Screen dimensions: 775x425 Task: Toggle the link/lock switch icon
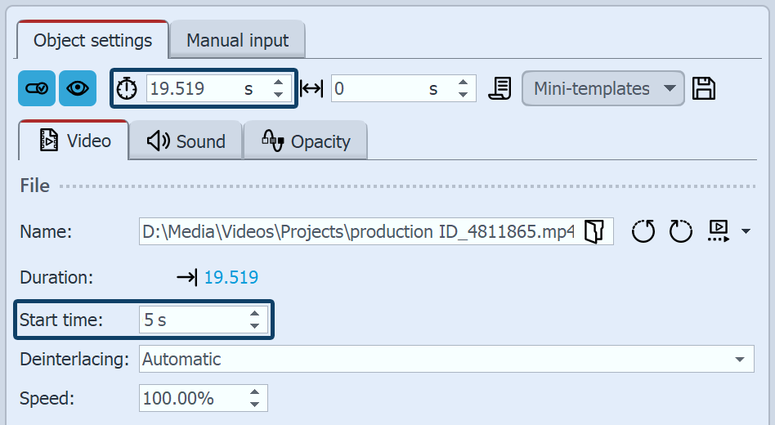tap(37, 88)
